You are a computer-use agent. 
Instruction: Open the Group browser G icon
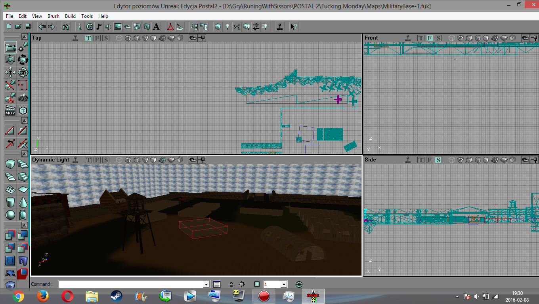[x=90, y=27]
